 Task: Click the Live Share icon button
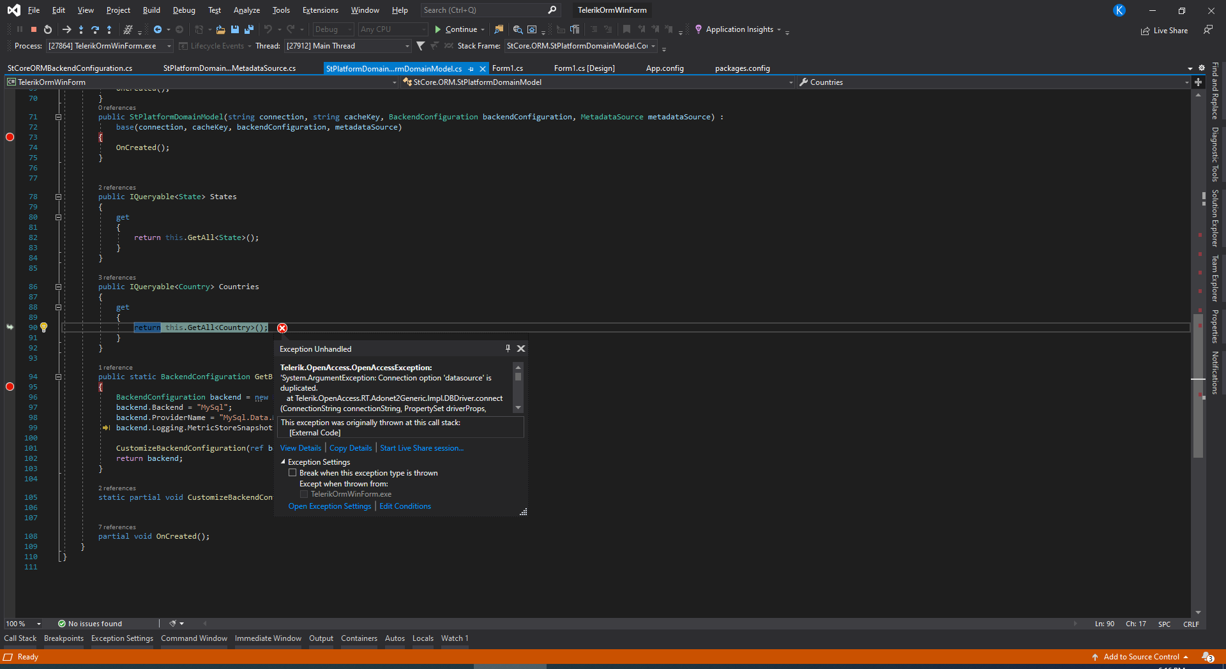click(x=1164, y=31)
